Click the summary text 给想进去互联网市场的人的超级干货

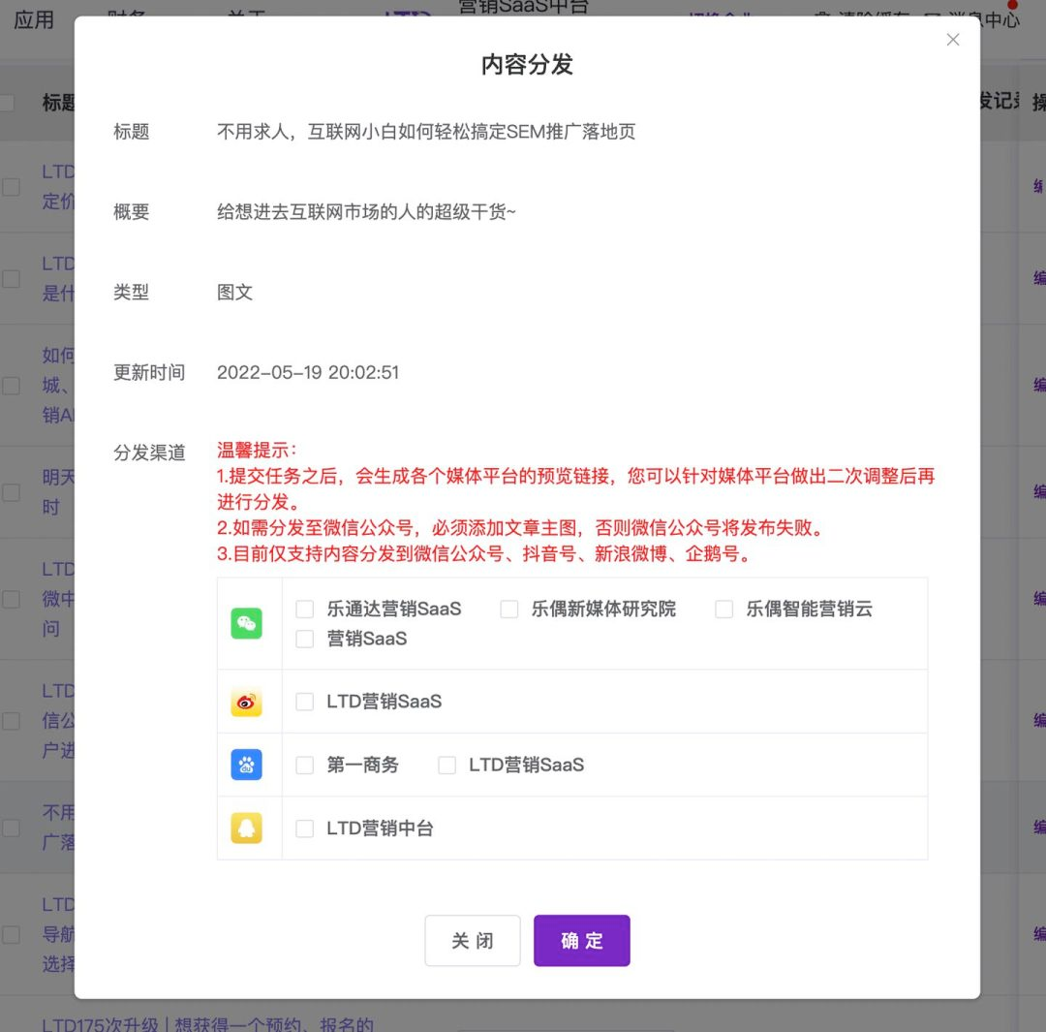point(366,212)
